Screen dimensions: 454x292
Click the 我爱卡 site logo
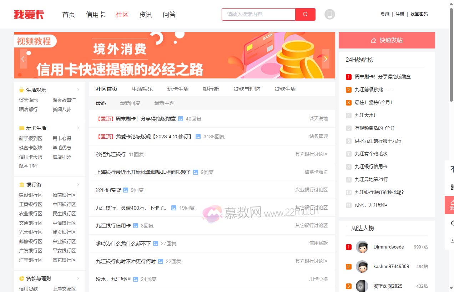click(x=29, y=14)
